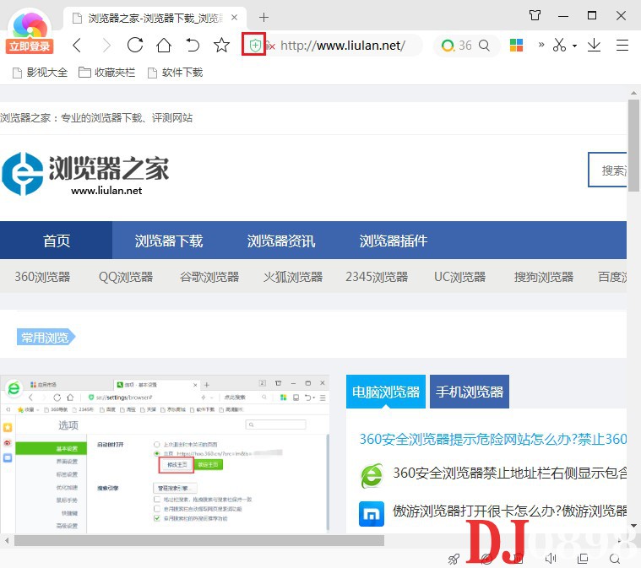
Task: Open the green shield site security icon
Action: [255, 45]
